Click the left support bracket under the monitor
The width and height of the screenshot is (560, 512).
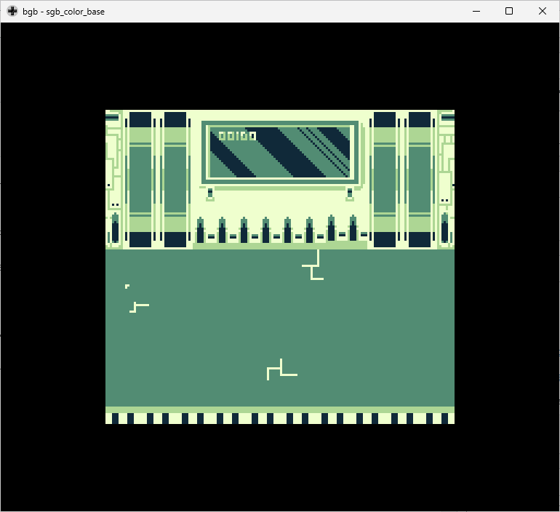(210, 193)
